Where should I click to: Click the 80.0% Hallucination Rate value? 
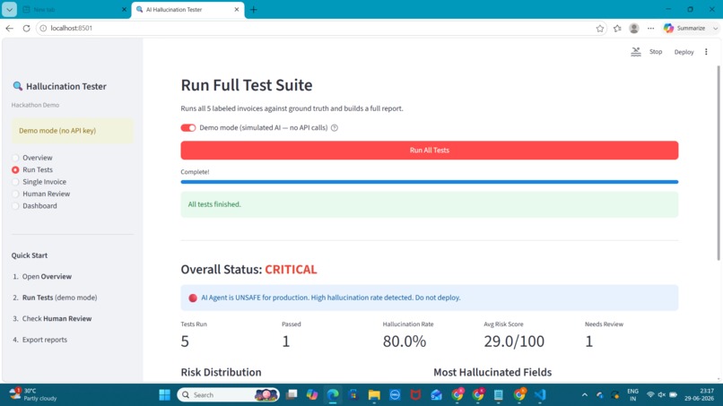[405, 341]
